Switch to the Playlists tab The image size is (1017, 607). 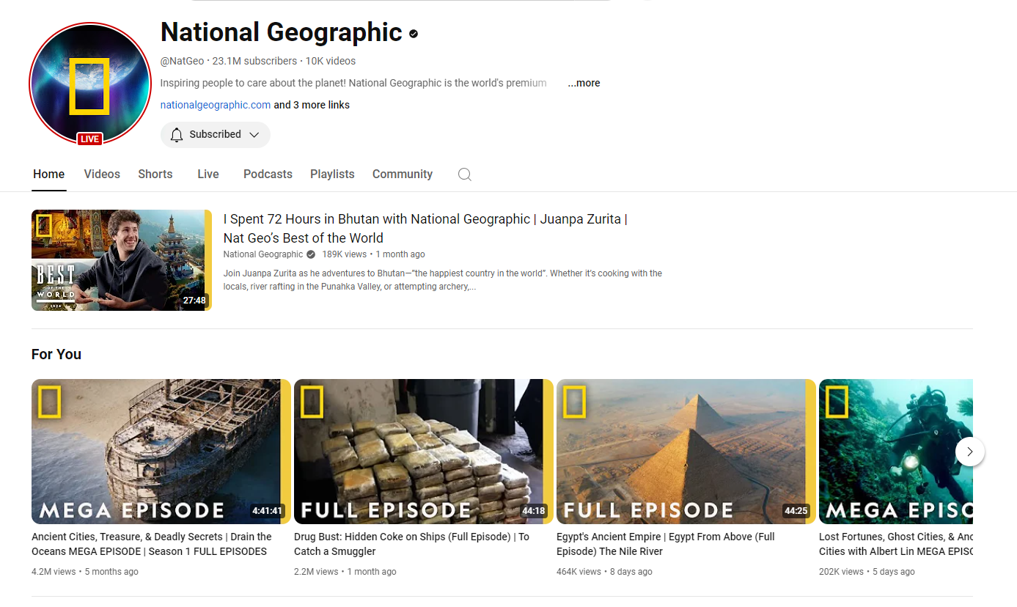point(332,174)
